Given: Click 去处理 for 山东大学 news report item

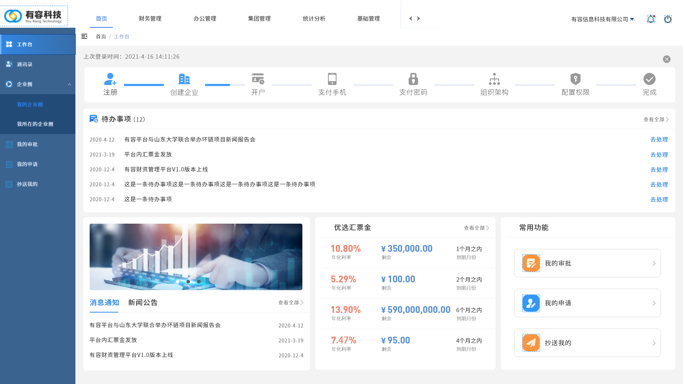Looking at the screenshot, I should pyautogui.click(x=659, y=139).
